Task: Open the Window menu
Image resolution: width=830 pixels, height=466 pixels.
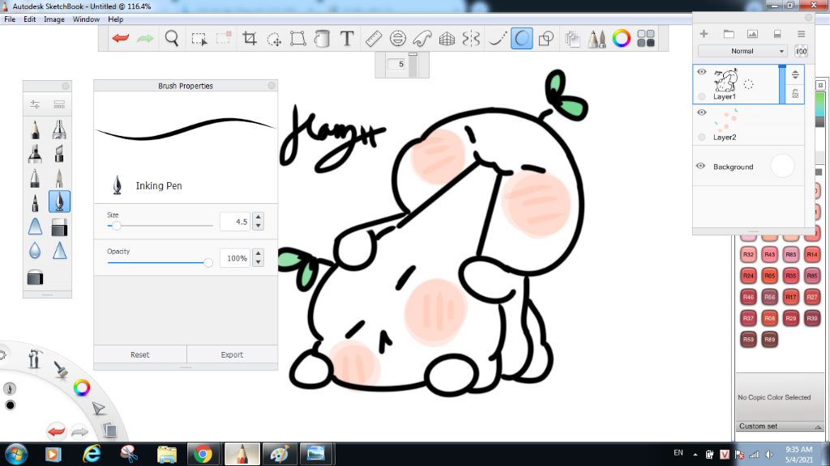Action: (86, 19)
